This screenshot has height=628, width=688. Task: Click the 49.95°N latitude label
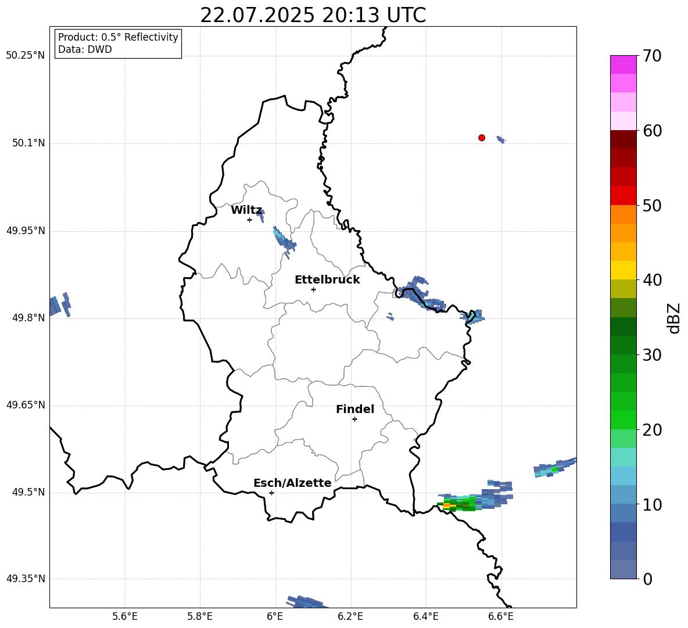pos(26,231)
